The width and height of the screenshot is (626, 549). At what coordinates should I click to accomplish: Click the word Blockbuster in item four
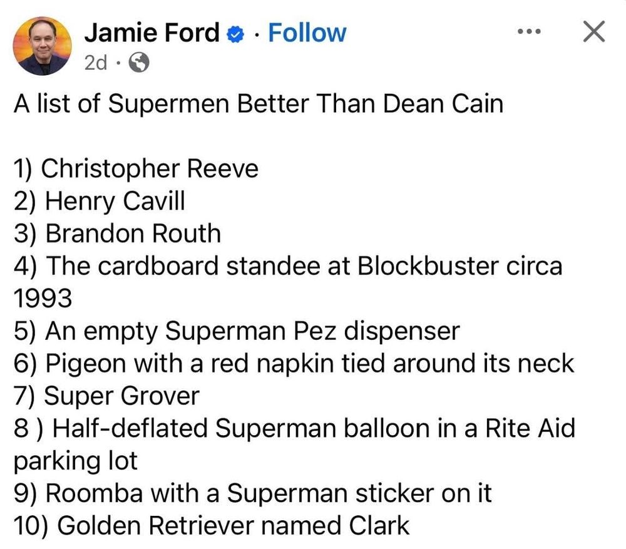pos(428,266)
